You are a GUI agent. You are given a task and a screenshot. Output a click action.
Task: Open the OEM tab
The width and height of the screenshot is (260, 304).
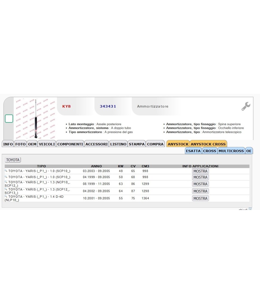coord(32,144)
